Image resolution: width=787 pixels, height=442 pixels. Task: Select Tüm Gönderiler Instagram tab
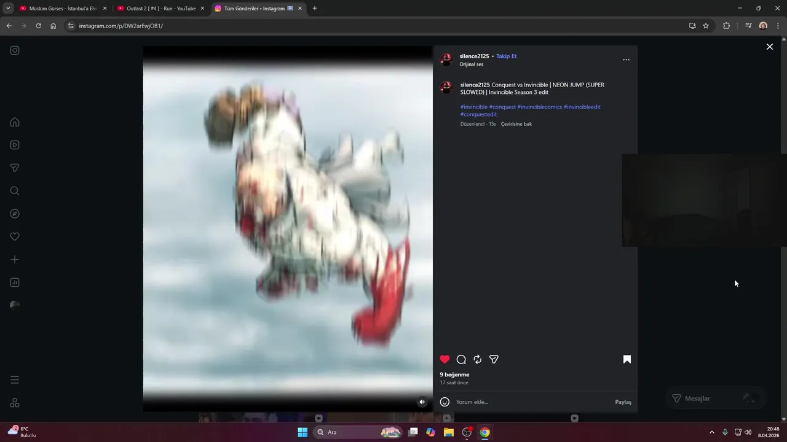[258, 9]
